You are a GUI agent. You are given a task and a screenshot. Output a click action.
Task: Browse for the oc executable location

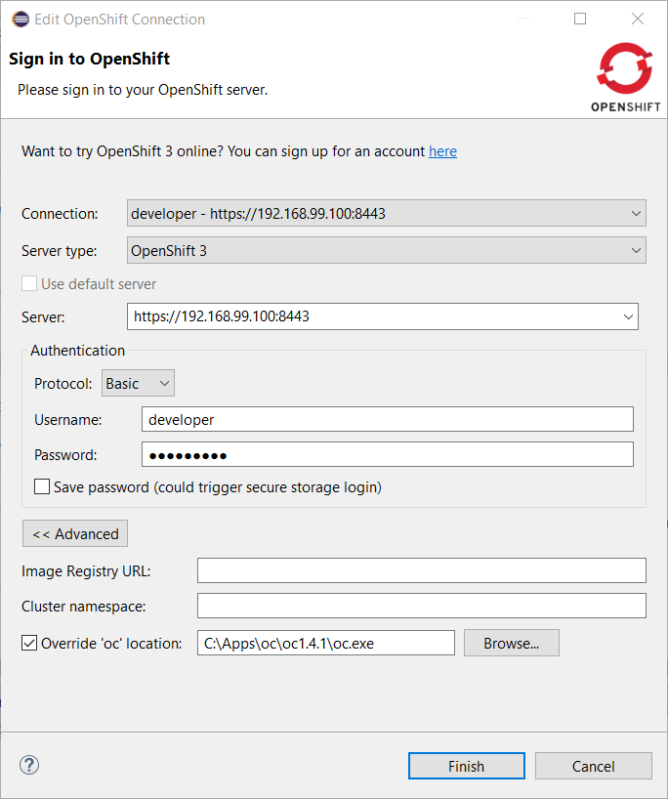coord(511,643)
